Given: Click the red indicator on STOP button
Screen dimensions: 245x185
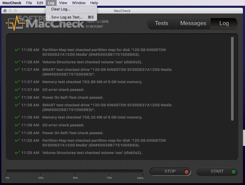Looking at the screenshot, I should point(186,172).
